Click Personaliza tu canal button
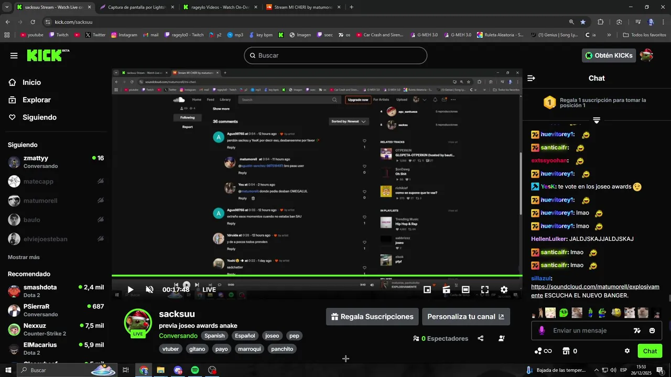 pos(466,317)
